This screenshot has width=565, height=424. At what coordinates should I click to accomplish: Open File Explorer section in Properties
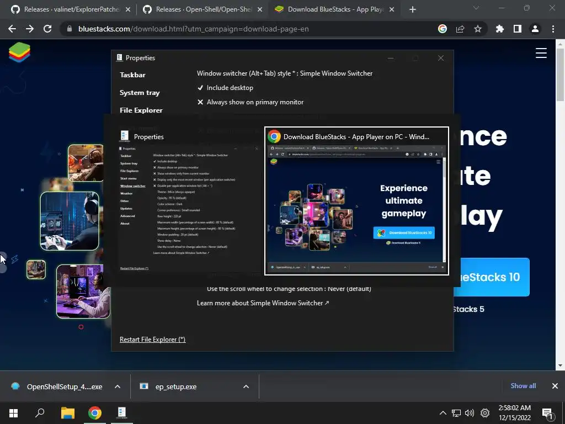point(141,110)
